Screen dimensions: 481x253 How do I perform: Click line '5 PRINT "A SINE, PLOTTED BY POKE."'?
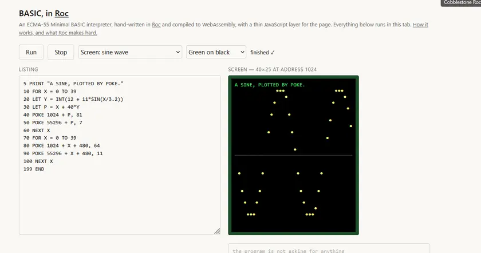click(x=73, y=84)
